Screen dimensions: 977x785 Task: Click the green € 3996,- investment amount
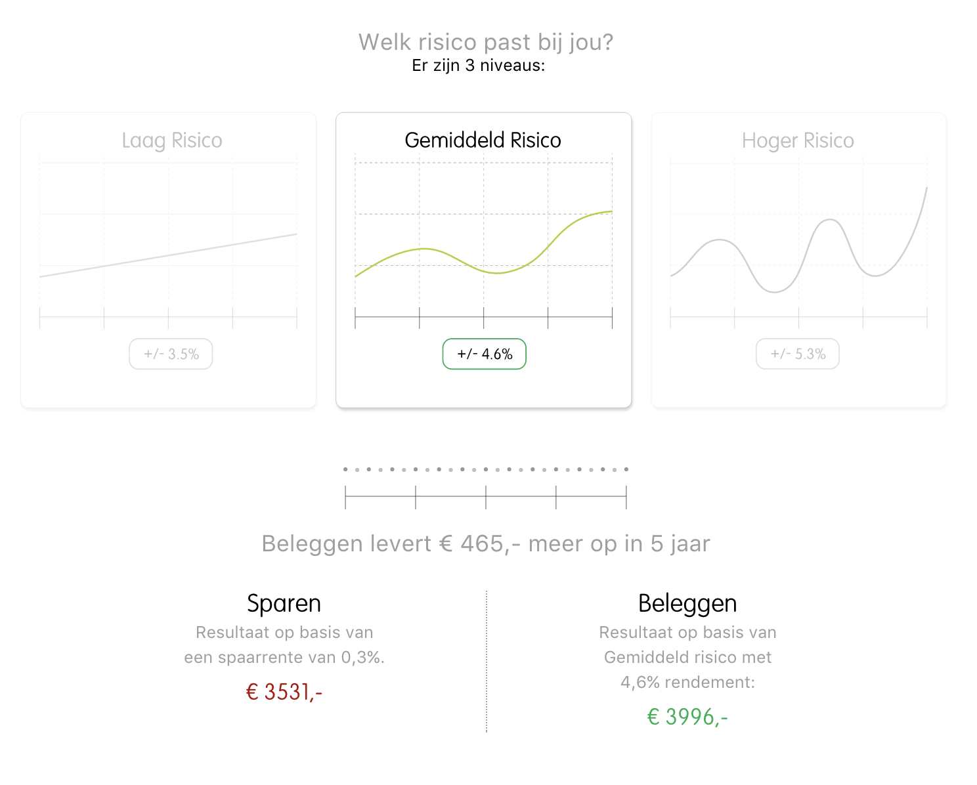coord(687,717)
